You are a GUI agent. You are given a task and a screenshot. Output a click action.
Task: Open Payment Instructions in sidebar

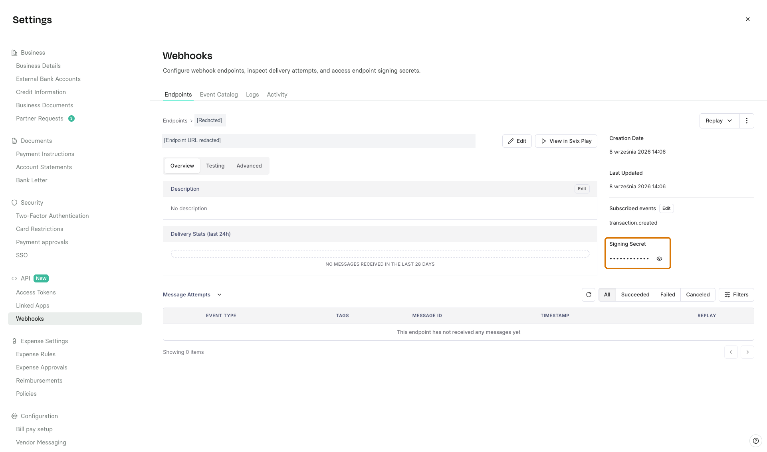tap(45, 154)
